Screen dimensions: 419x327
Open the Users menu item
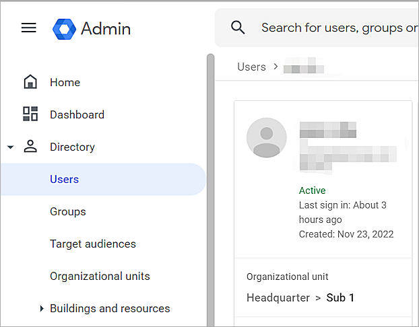tap(64, 179)
